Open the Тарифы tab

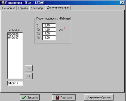click(x=23, y=8)
